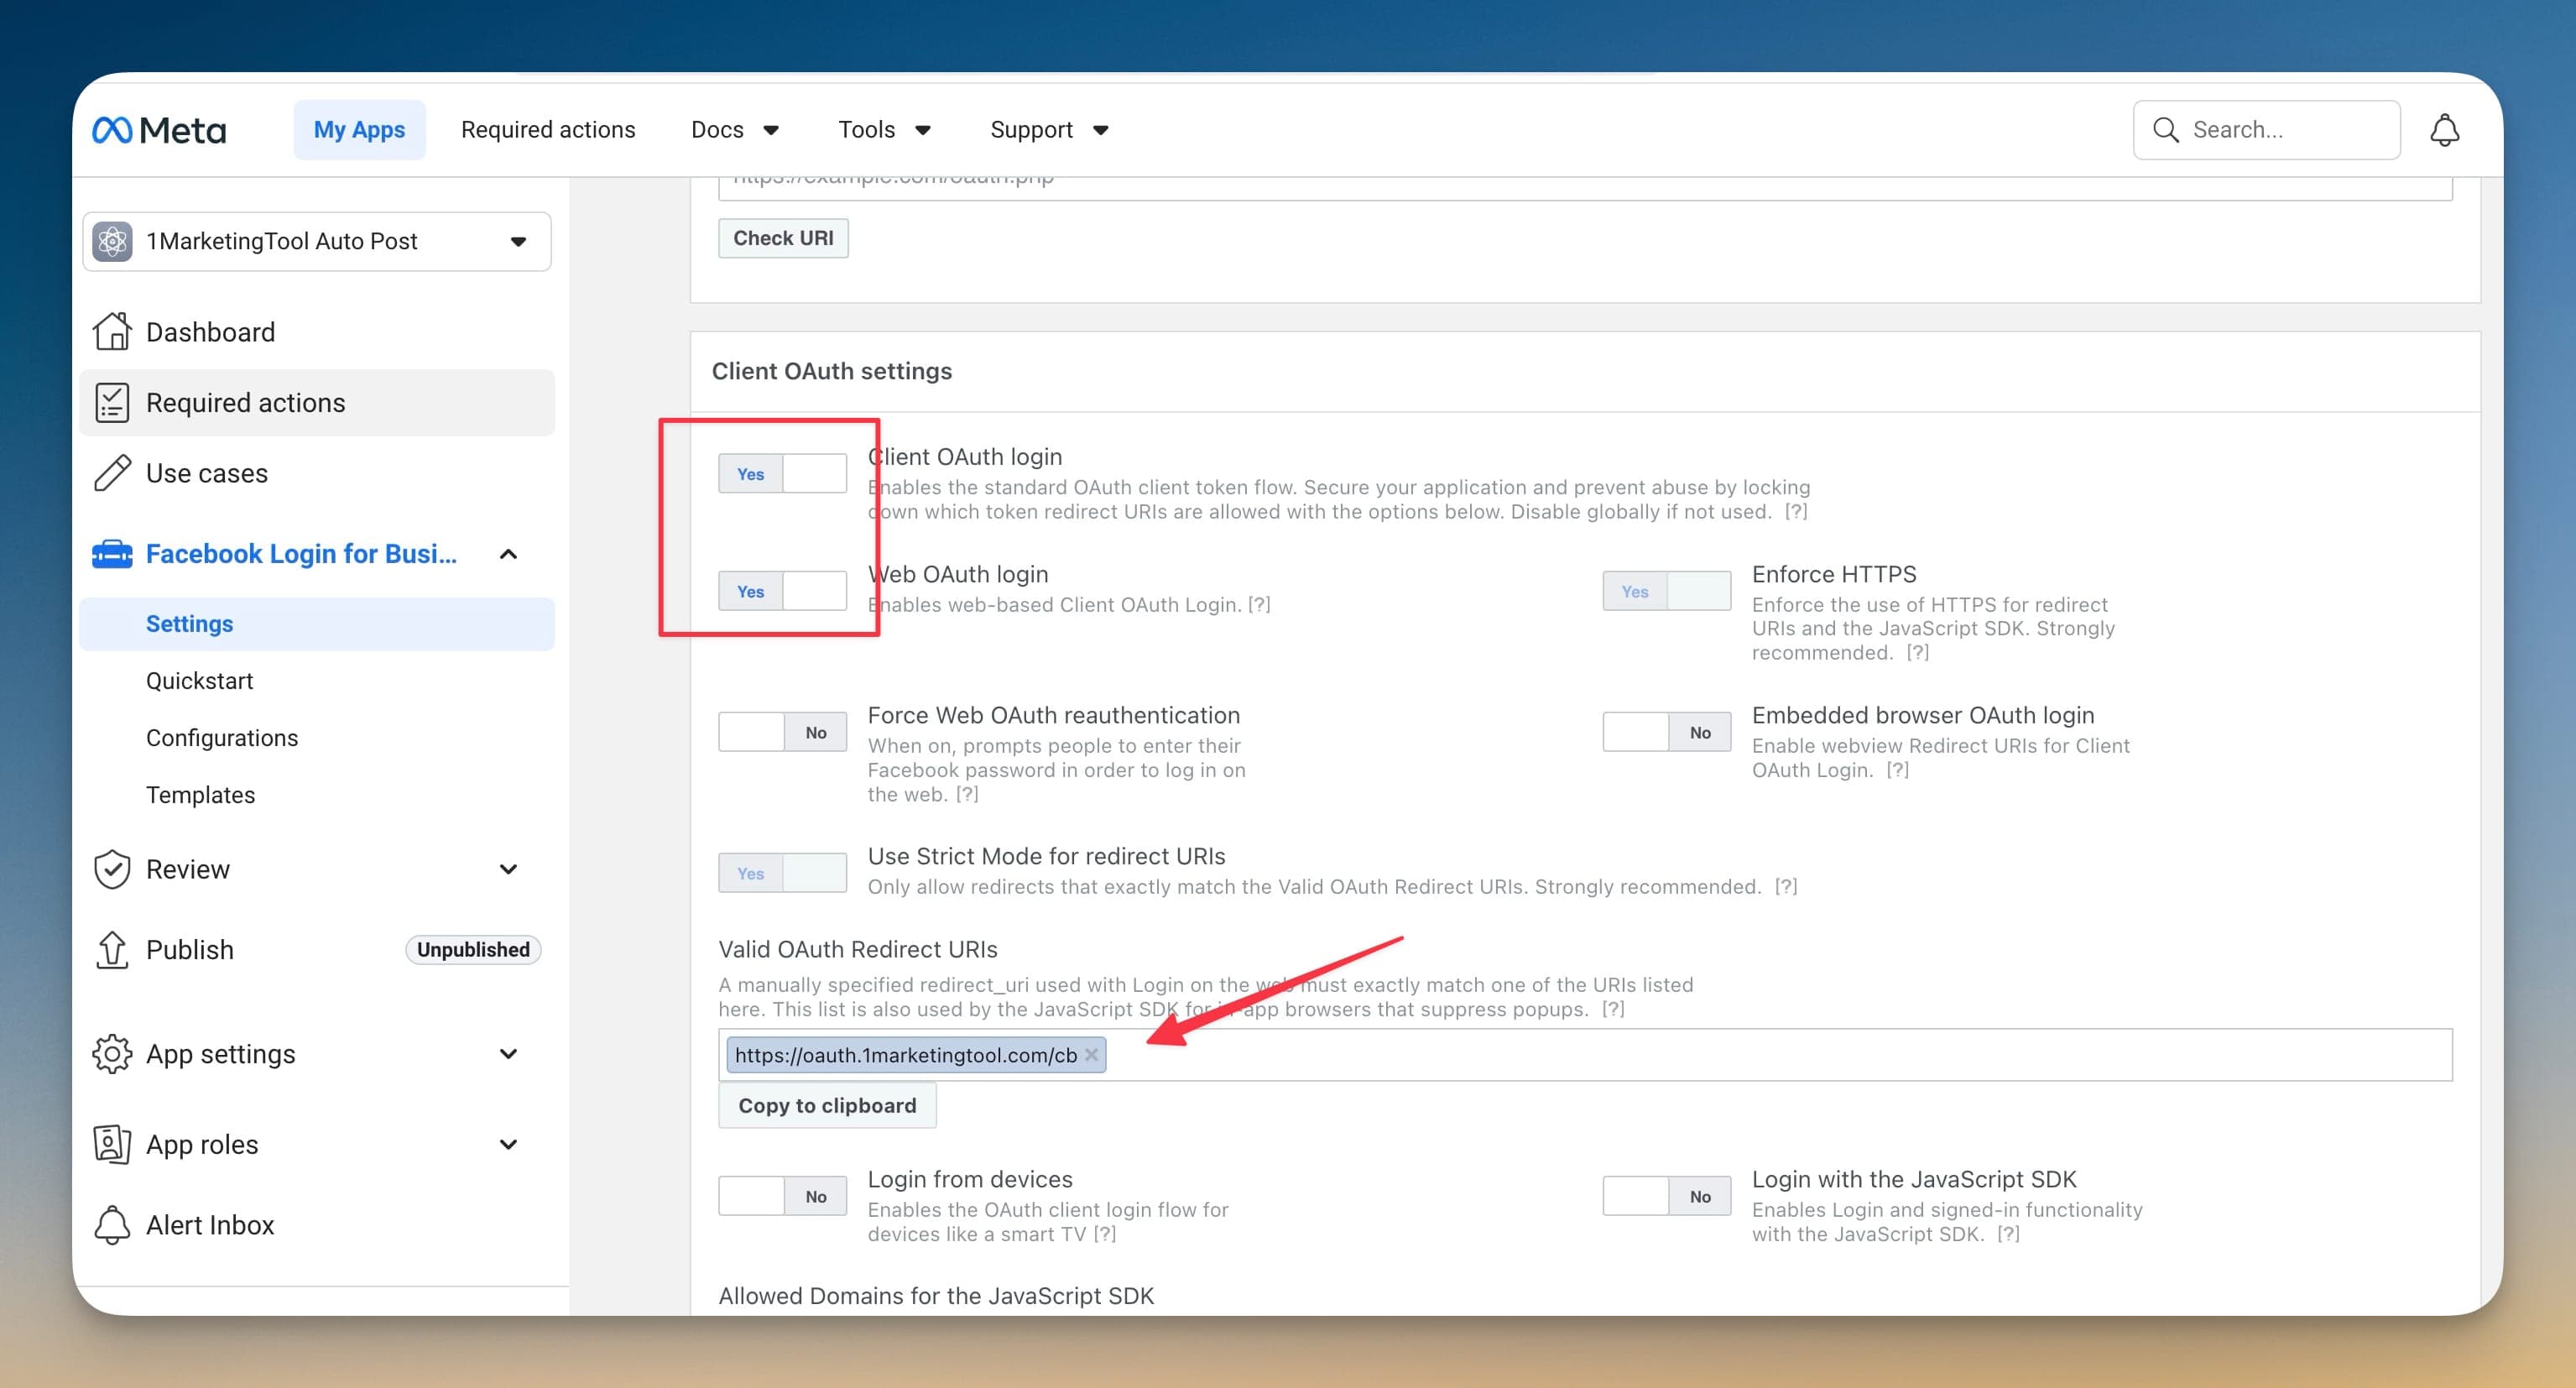This screenshot has height=1388, width=2576.
Task: Click the App roles badge icon
Action: (112, 1144)
